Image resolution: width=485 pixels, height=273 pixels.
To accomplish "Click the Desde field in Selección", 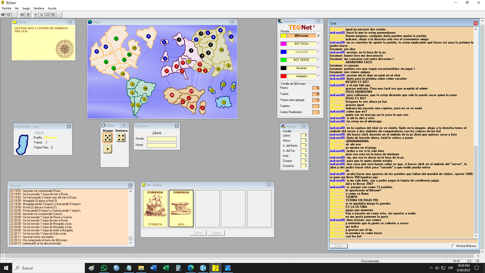I will (x=162, y=139).
